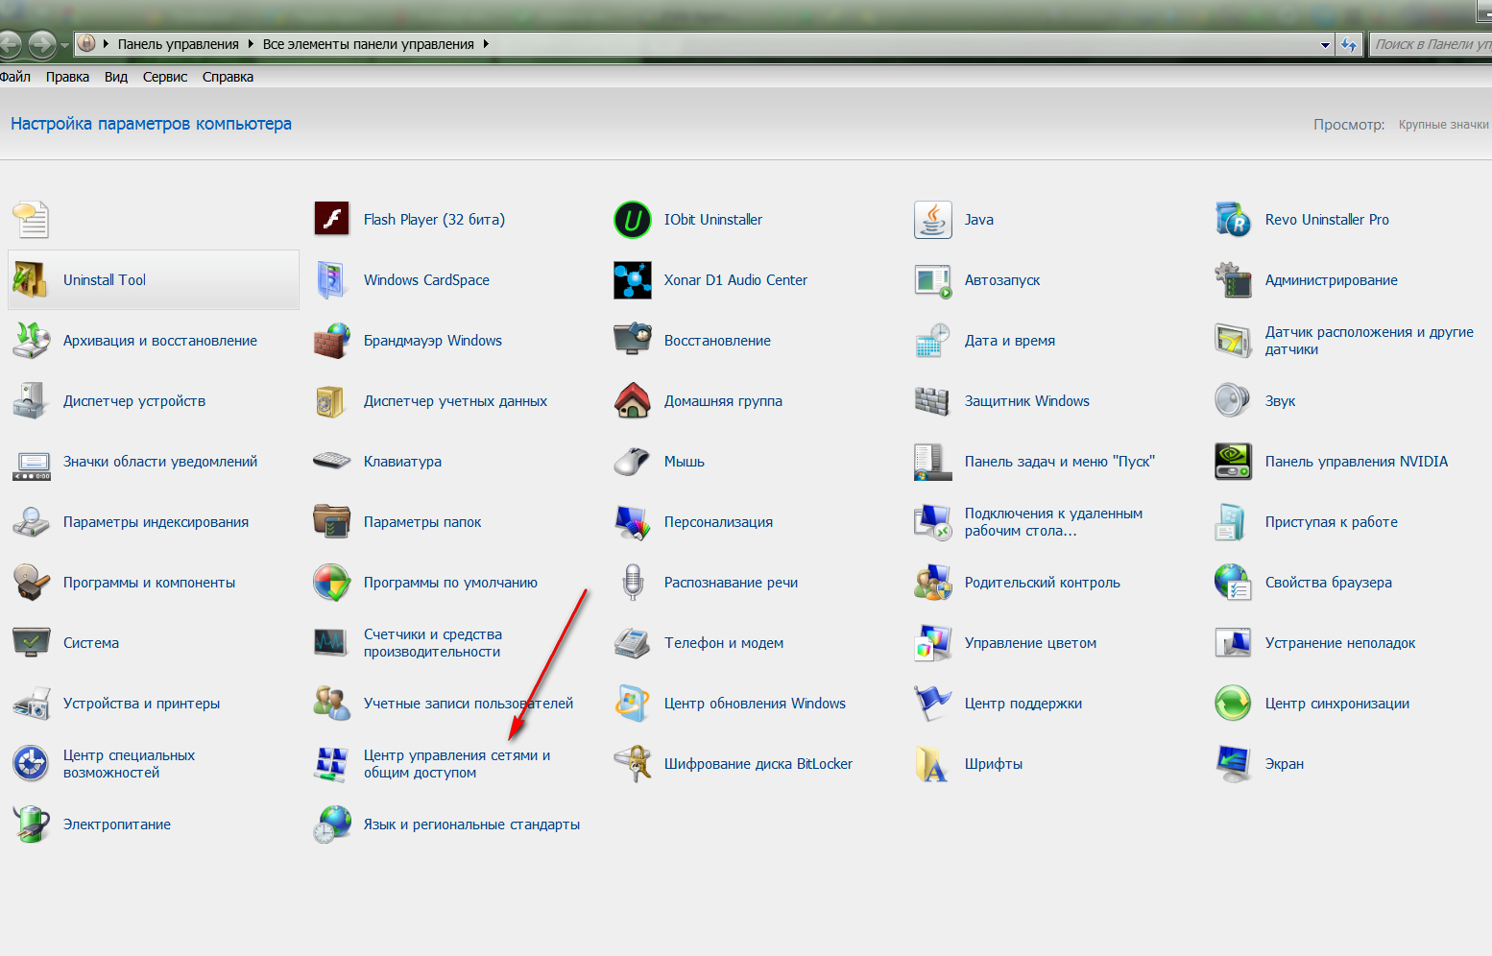Open the Дата и время link
1492x956 pixels.
[x=1010, y=341]
